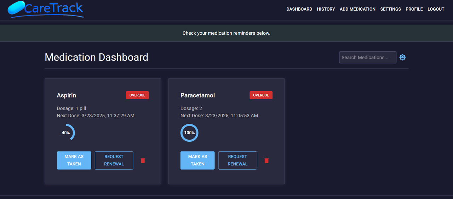This screenshot has width=453, height=199.
Task: Request renewal for Aspirin
Action: 114,160
